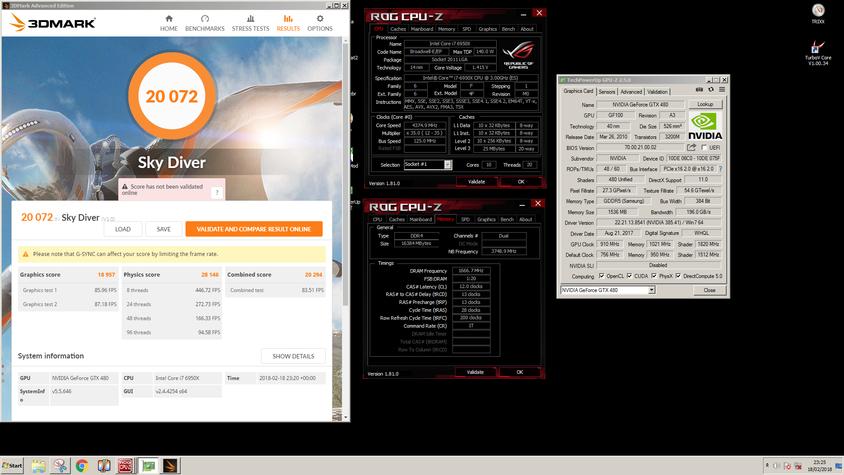
Task: Click the 3DMark scrollbar up arrow
Action: point(346,40)
